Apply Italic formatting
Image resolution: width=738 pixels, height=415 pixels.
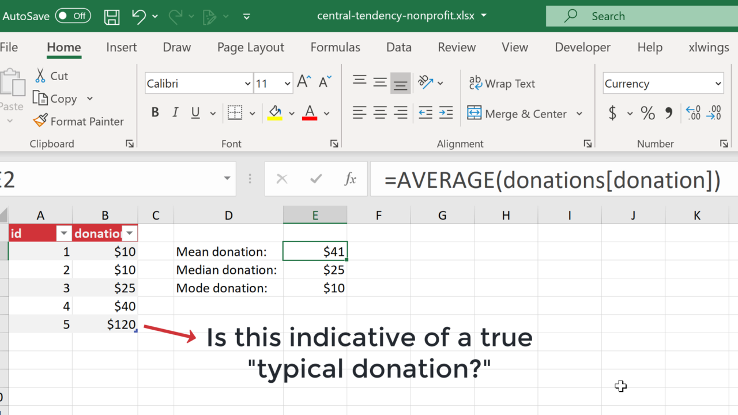pos(175,113)
